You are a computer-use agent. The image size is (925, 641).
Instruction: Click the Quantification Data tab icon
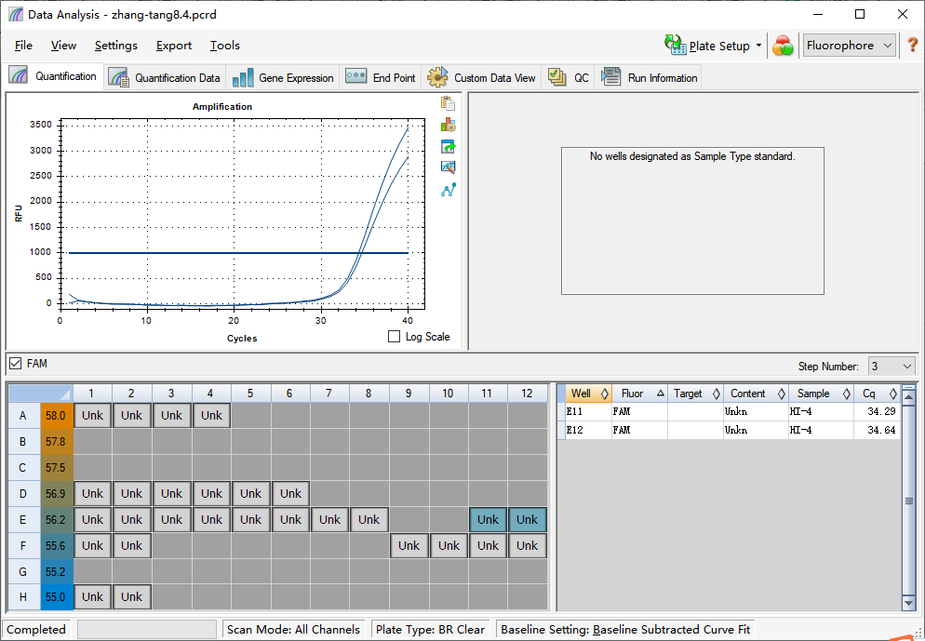coord(118,77)
